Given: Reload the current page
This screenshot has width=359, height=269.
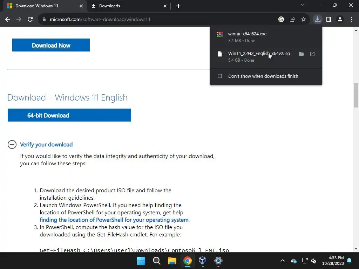Looking at the screenshot, I should click(30, 20).
